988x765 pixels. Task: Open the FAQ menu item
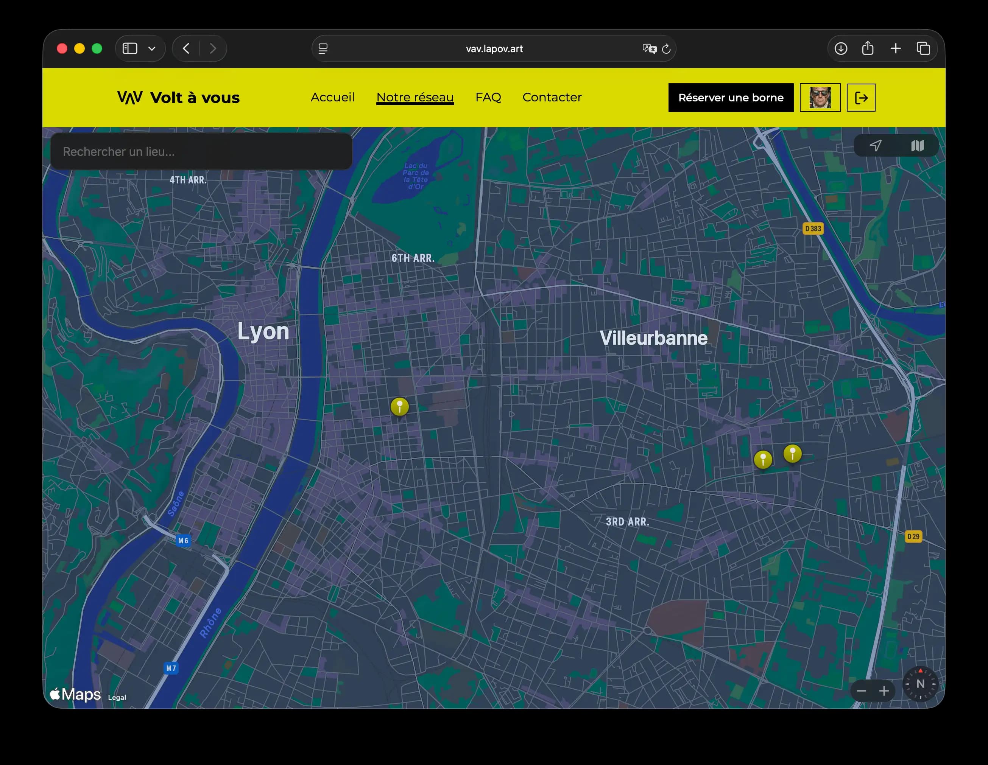[x=489, y=97]
